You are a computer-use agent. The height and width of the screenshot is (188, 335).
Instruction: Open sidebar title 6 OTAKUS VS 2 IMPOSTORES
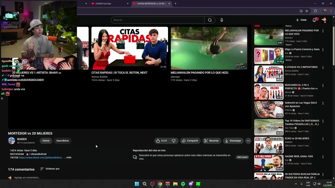click(301, 67)
